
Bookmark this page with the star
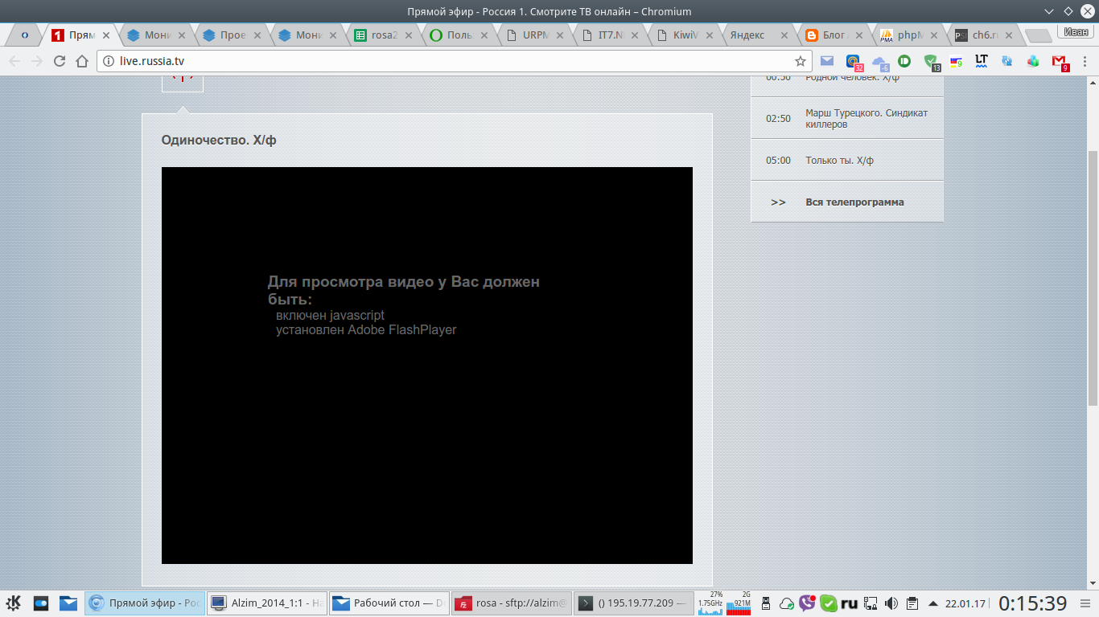801,61
